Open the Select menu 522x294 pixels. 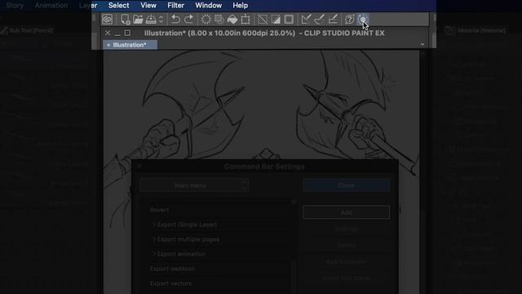coord(118,6)
